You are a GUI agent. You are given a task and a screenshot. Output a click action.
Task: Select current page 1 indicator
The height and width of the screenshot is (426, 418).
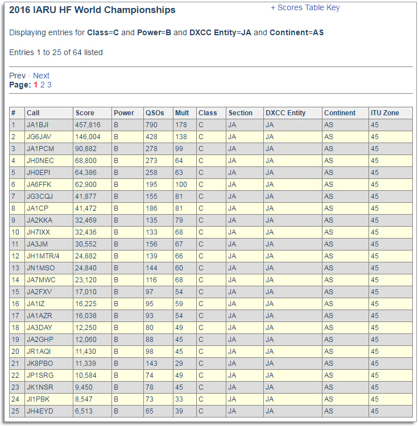pos(35,85)
